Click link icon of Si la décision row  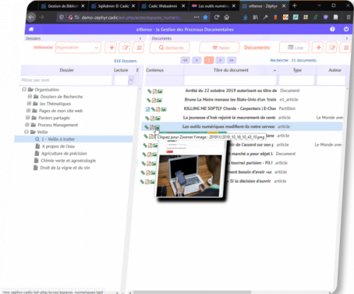[142, 181]
